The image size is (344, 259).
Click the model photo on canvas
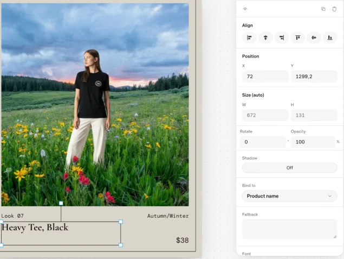[95, 105]
